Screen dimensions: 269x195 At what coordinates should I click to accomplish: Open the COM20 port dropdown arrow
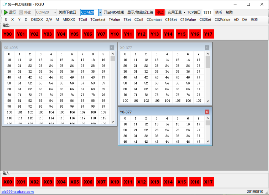100,12
